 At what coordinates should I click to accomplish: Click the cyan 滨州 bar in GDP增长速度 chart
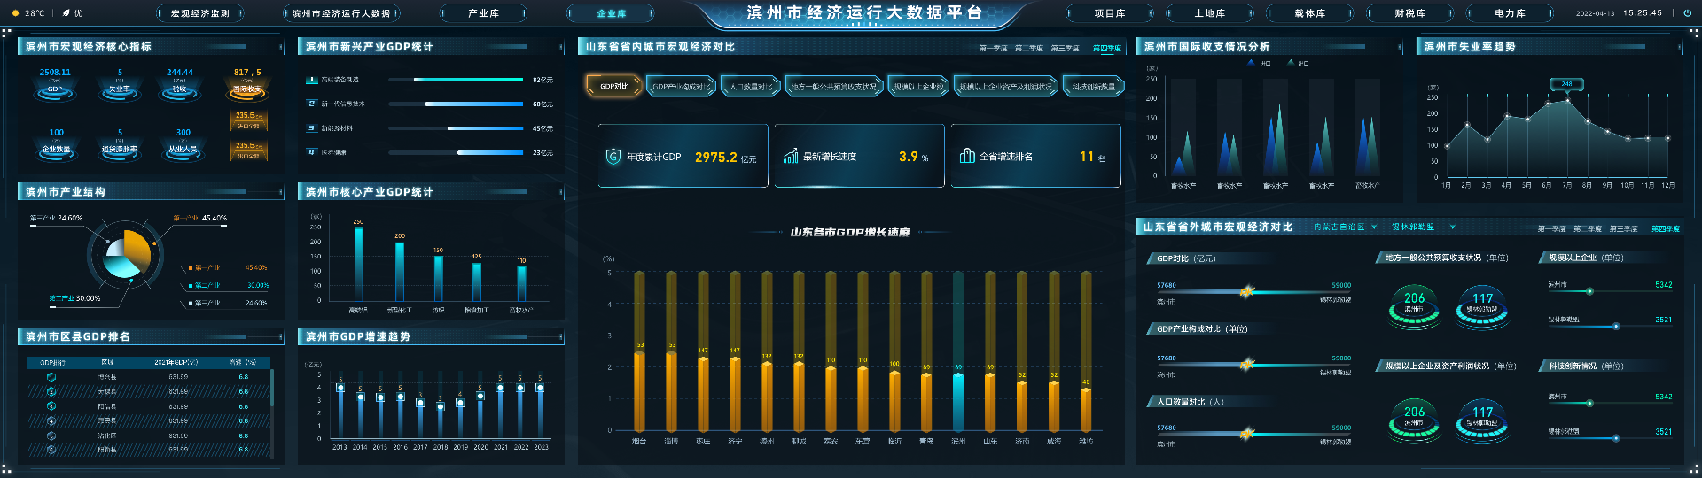(x=957, y=401)
